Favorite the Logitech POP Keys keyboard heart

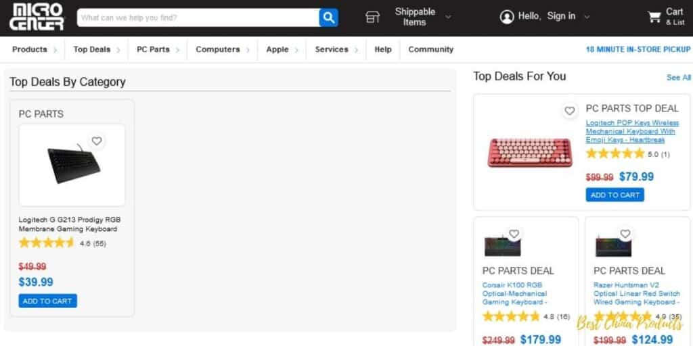click(570, 111)
